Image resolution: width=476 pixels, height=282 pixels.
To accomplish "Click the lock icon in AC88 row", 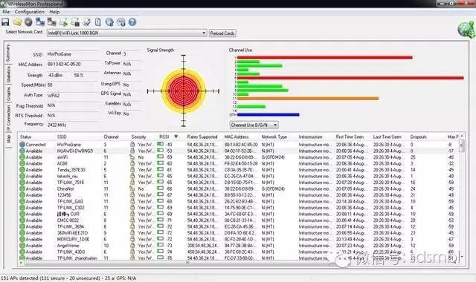I will (x=132, y=163).
